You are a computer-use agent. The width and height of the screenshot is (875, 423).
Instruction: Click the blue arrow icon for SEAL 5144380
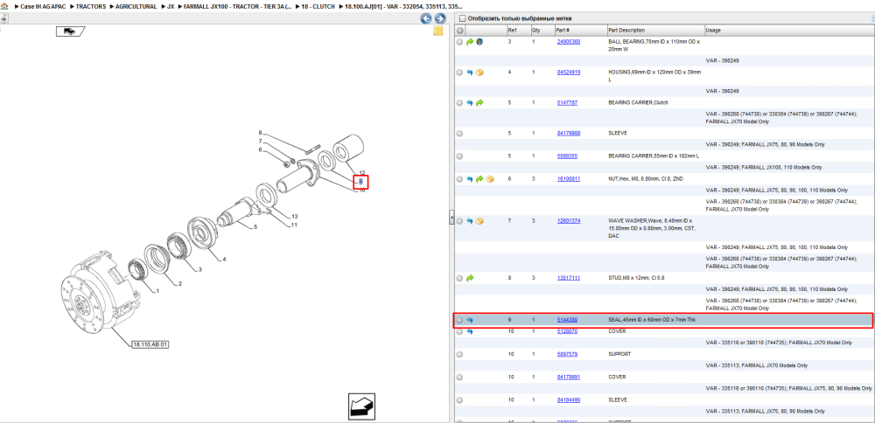point(470,321)
